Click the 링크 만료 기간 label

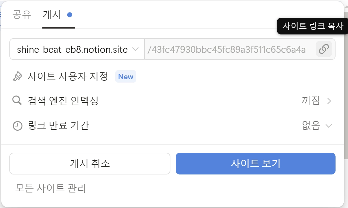pos(58,126)
